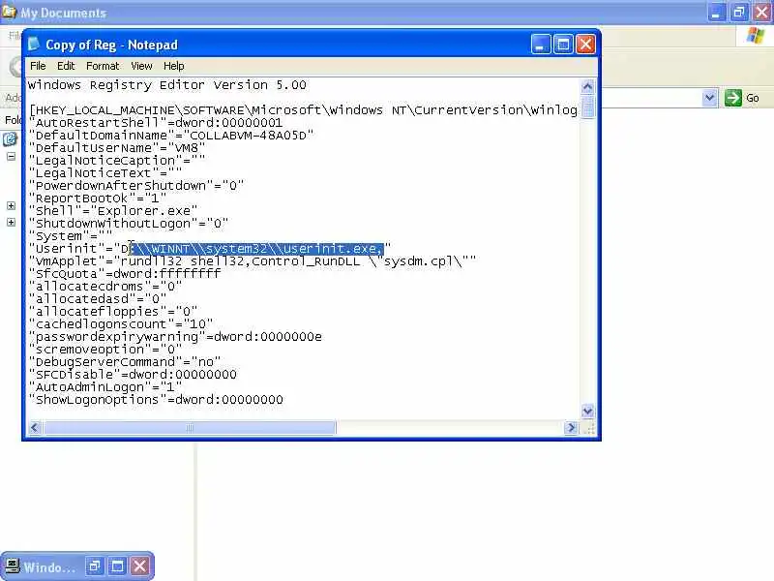Image resolution: width=774 pixels, height=581 pixels.
Task: Click the line "Windows Registry Editor Version 5.00"
Action: pyautogui.click(x=166, y=85)
